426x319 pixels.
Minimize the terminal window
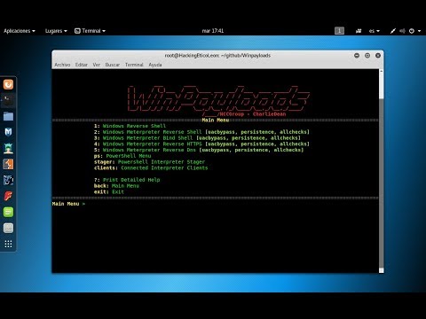(x=357, y=55)
